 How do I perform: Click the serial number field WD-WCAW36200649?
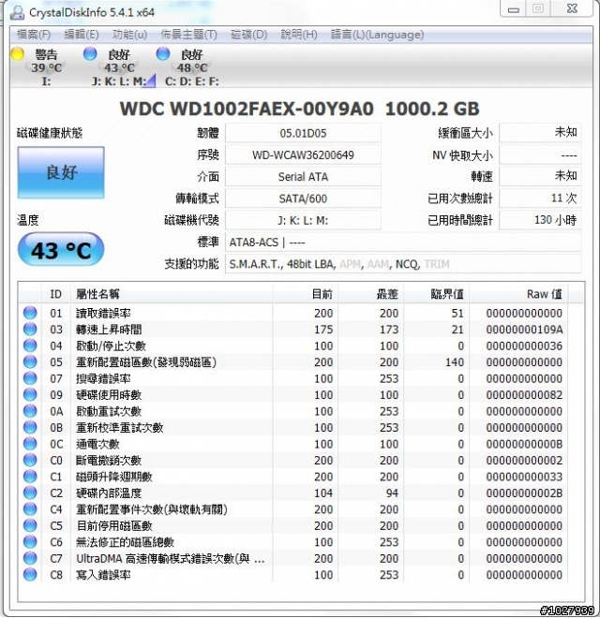click(x=303, y=154)
